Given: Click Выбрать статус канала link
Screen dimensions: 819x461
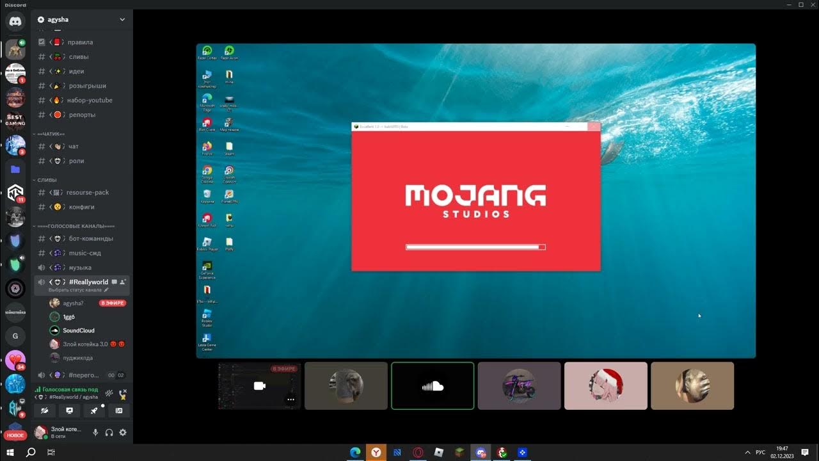Looking at the screenshot, I should click(79, 290).
